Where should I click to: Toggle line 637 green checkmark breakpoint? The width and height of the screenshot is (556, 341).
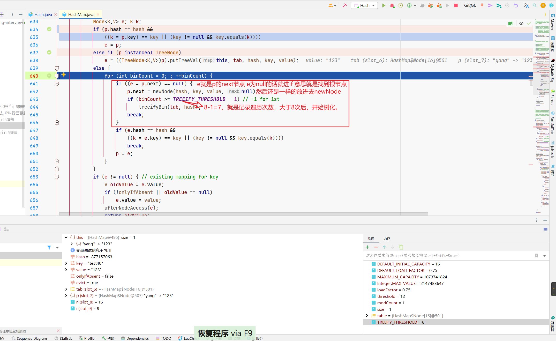point(50,53)
